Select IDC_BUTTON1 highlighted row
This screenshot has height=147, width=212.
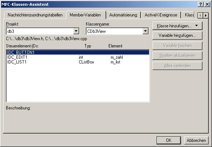pyautogui.click(x=78, y=52)
